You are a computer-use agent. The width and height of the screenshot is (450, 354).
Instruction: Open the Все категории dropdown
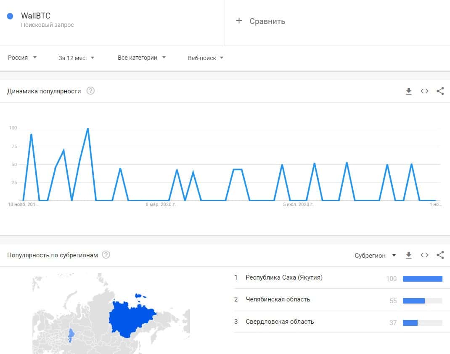click(x=142, y=58)
